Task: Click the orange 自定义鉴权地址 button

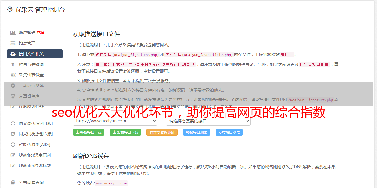Action: click(x=162, y=132)
